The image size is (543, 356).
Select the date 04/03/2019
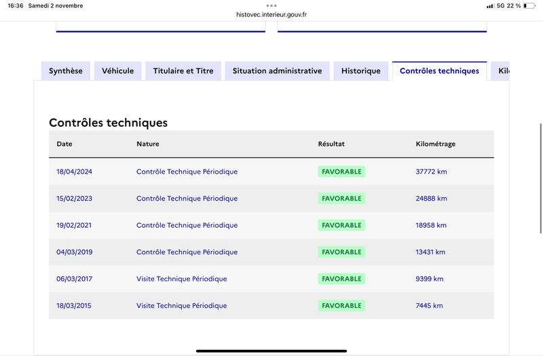click(x=75, y=252)
